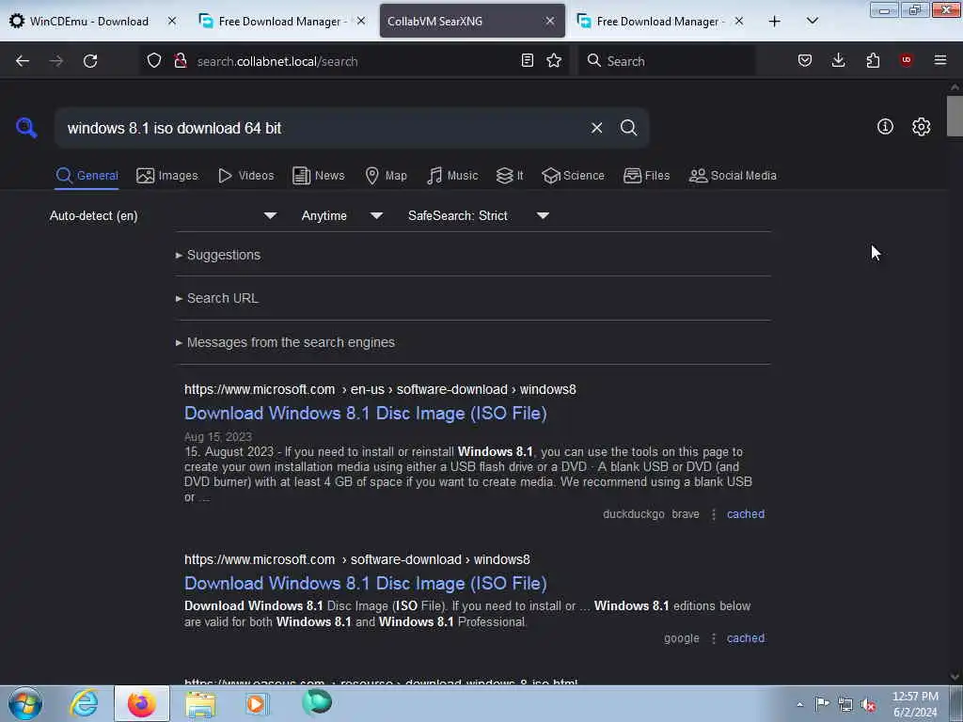Screen dimensions: 963x722
Task: Open cached link of the google result
Action: [746, 638]
